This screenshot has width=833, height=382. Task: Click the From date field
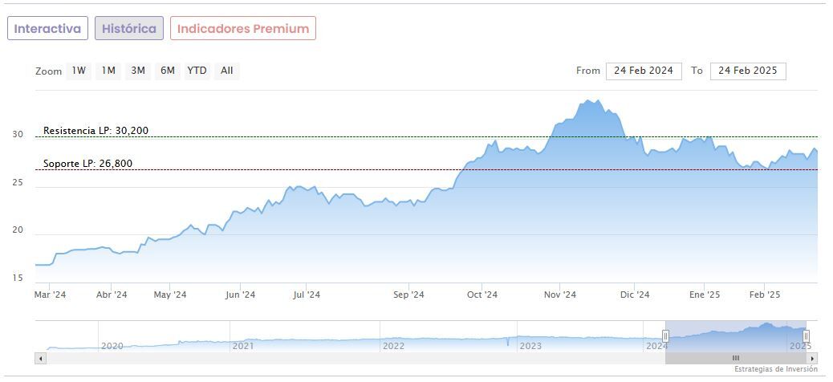[x=644, y=71]
